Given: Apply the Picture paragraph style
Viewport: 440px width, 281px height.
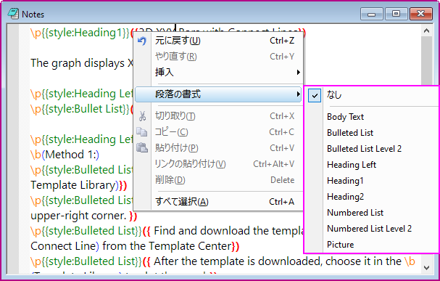Looking at the screenshot, I should 372,245.
